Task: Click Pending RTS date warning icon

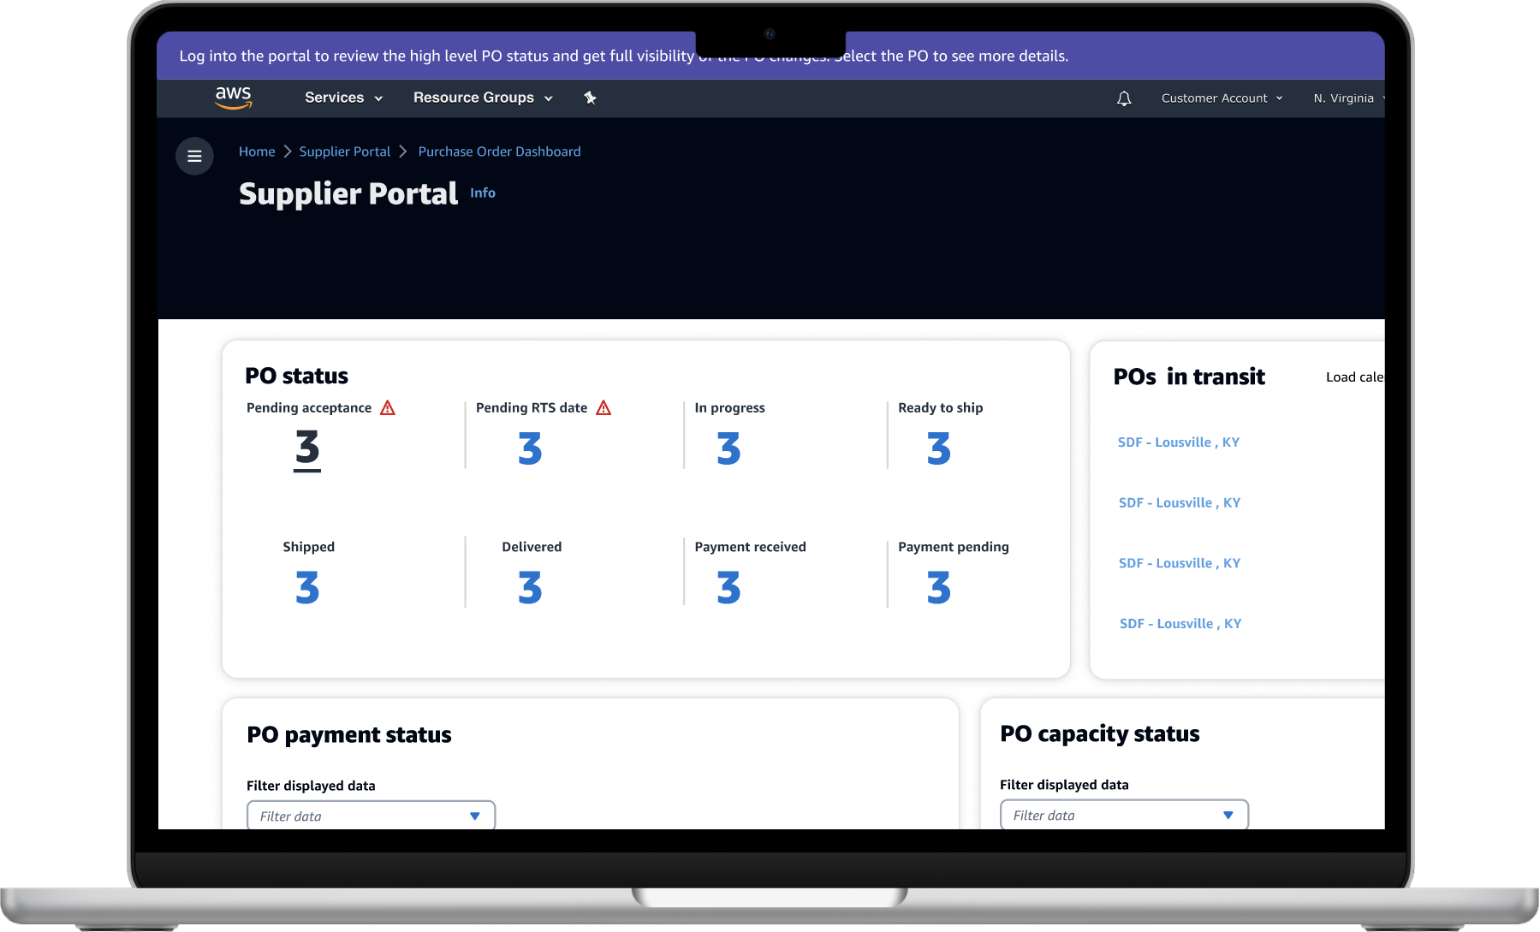Action: (604, 408)
